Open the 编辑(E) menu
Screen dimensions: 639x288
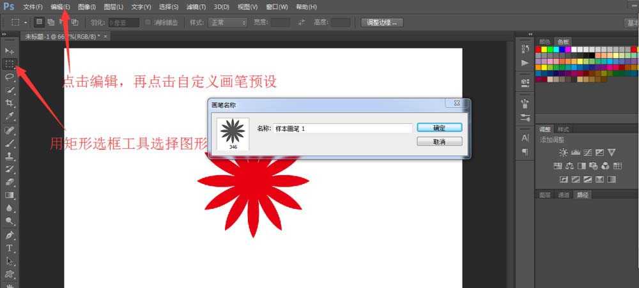[x=60, y=7]
